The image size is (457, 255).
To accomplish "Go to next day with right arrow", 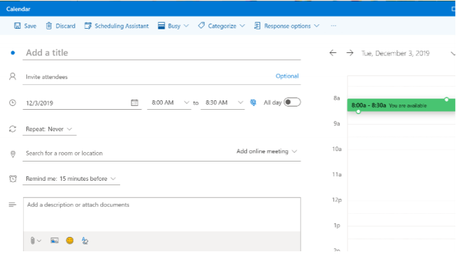I will 350,53.
